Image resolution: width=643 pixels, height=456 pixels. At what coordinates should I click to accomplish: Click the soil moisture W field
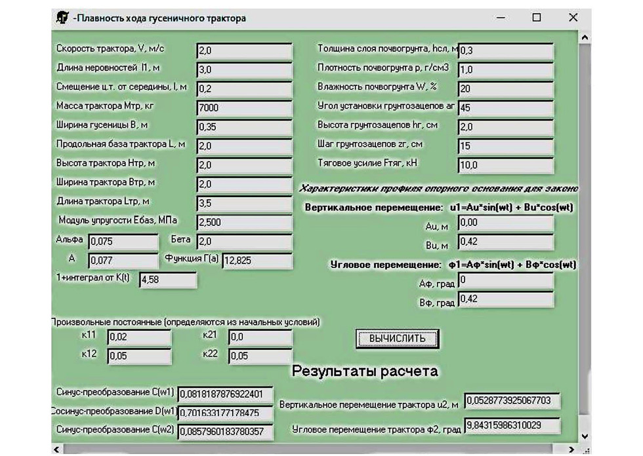(505, 88)
